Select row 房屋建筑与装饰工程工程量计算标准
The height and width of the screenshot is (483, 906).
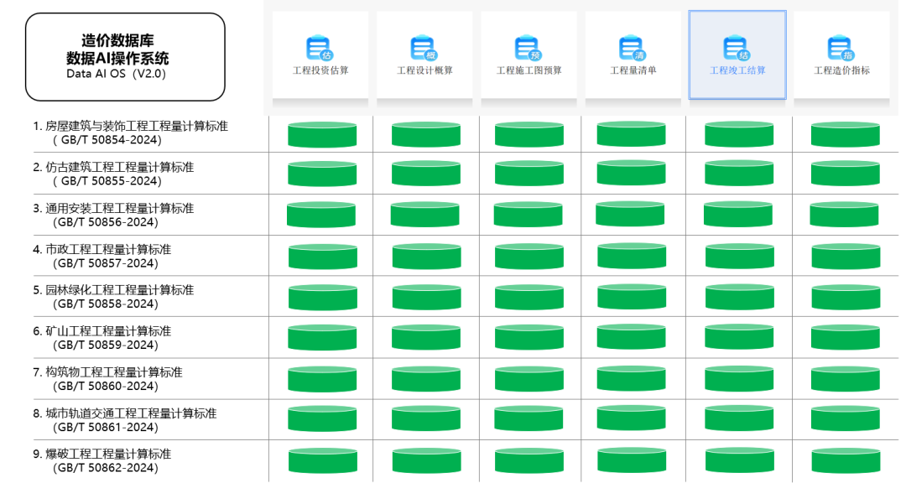click(x=130, y=132)
